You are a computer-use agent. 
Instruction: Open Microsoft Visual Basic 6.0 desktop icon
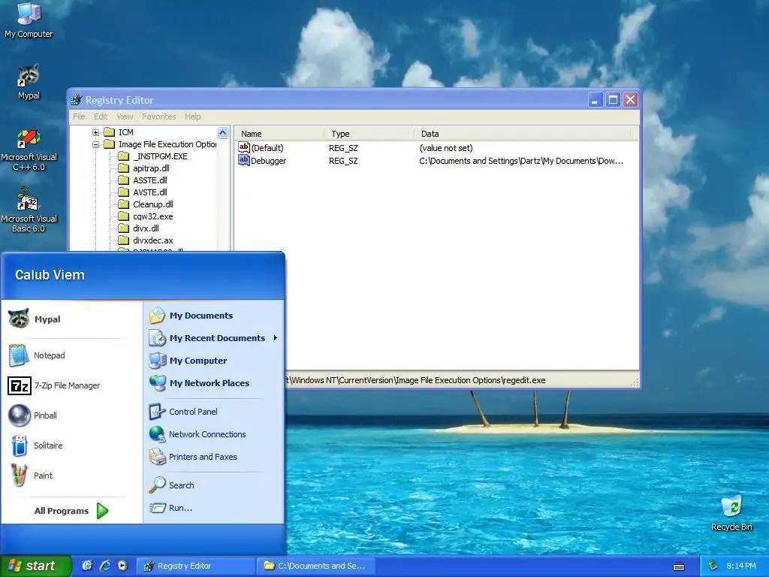click(29, 210)
